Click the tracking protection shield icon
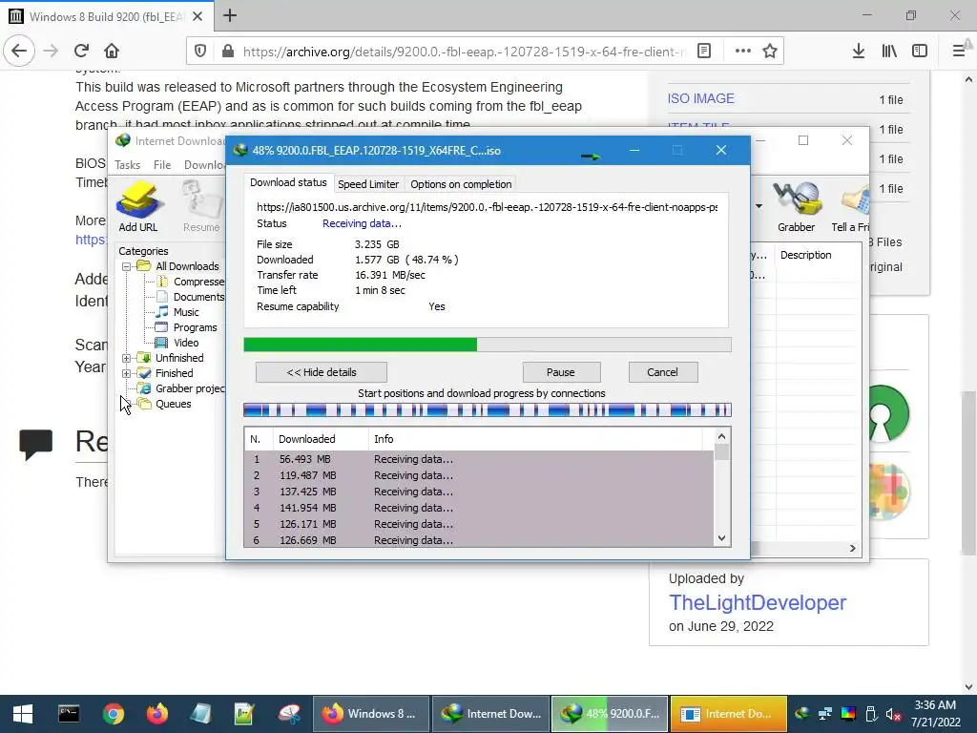The image size is (977, 733). tap(200, 51)
